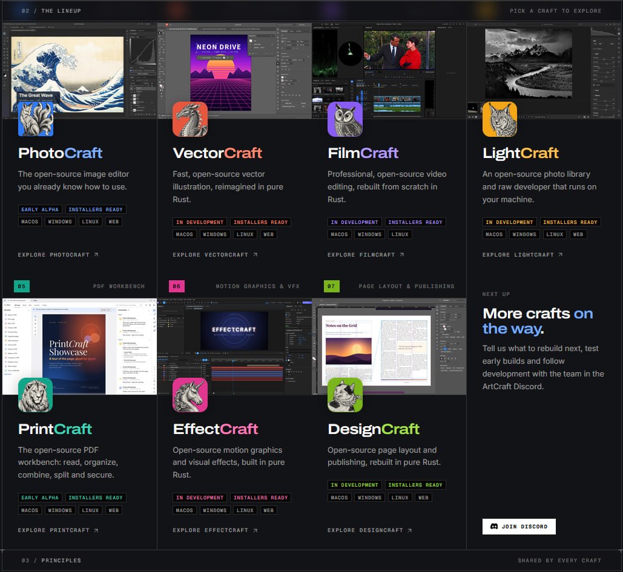Click the lime 07 number badge
Viewport: 623px width, 572px height.
point(331,286)
